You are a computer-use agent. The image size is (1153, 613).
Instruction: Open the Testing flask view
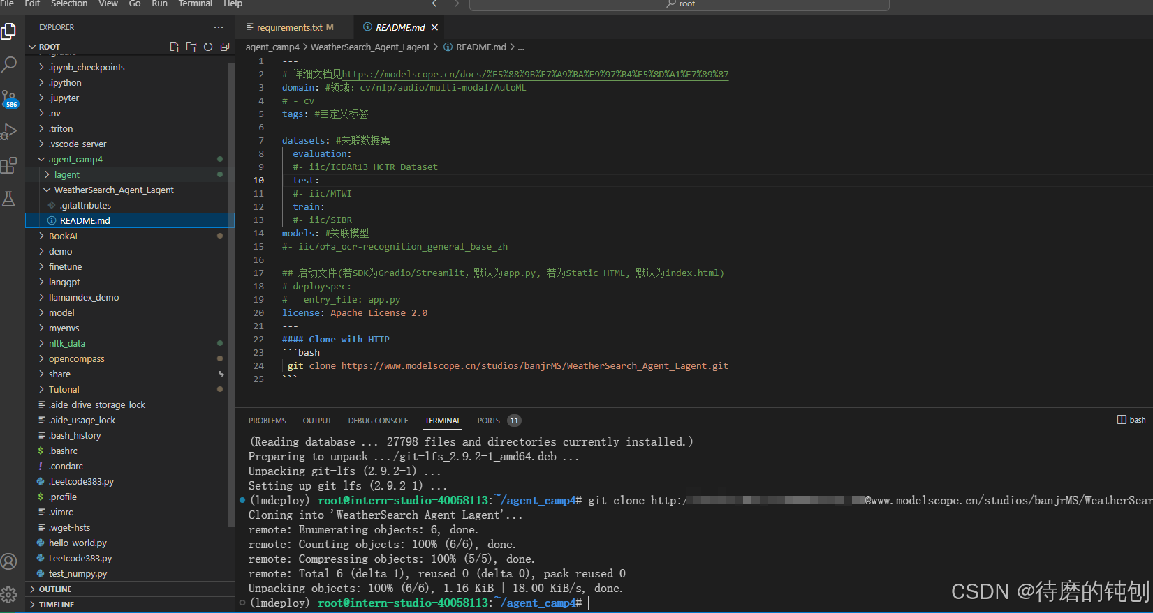(x=9, y=199)
